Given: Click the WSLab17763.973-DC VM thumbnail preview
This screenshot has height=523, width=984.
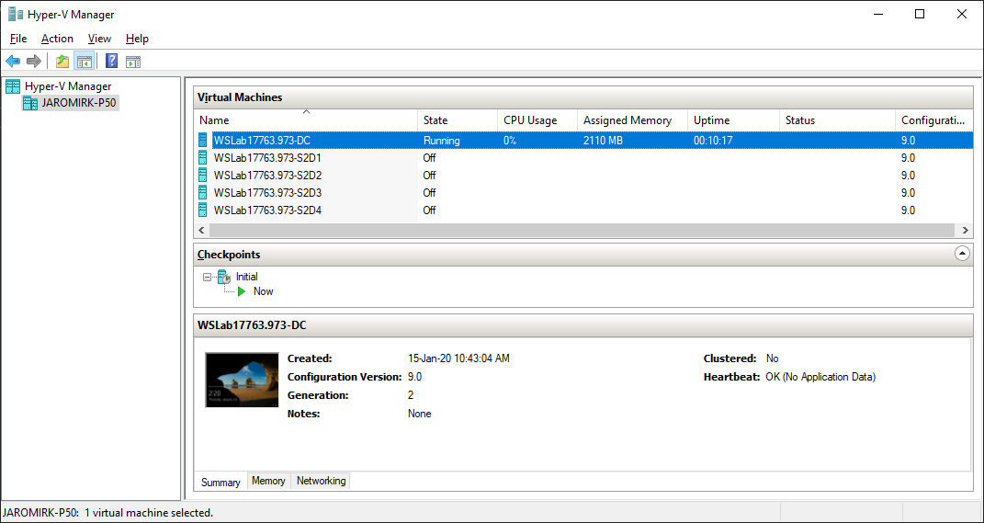Looking at the screenshot, I should (x=242, y=380).
